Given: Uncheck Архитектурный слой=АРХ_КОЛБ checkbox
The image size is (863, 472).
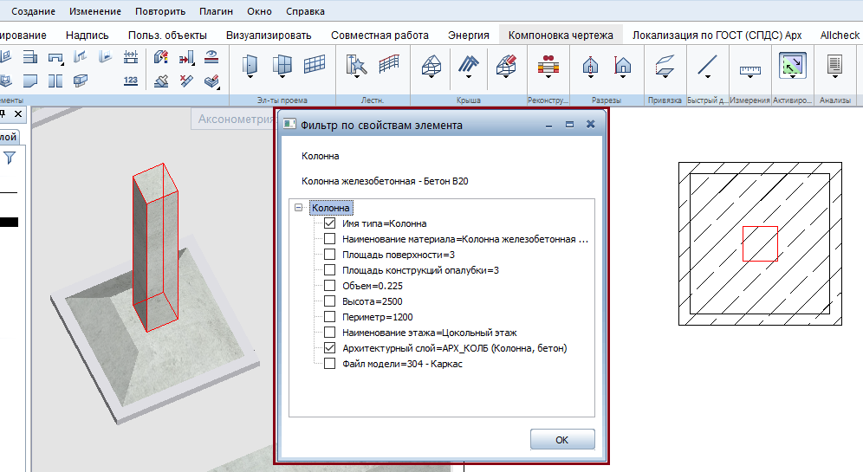Looking at the screenshot, I should [x=329, y=348].
